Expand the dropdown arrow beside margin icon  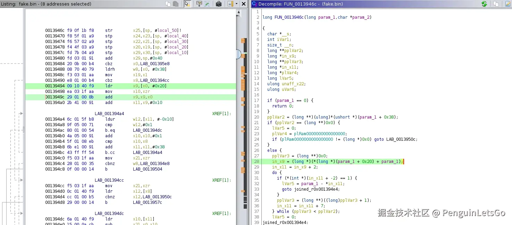[x=236, y=4]
